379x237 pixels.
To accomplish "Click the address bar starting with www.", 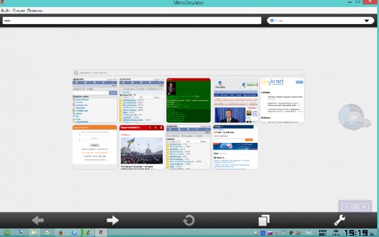I will [132, 21].
